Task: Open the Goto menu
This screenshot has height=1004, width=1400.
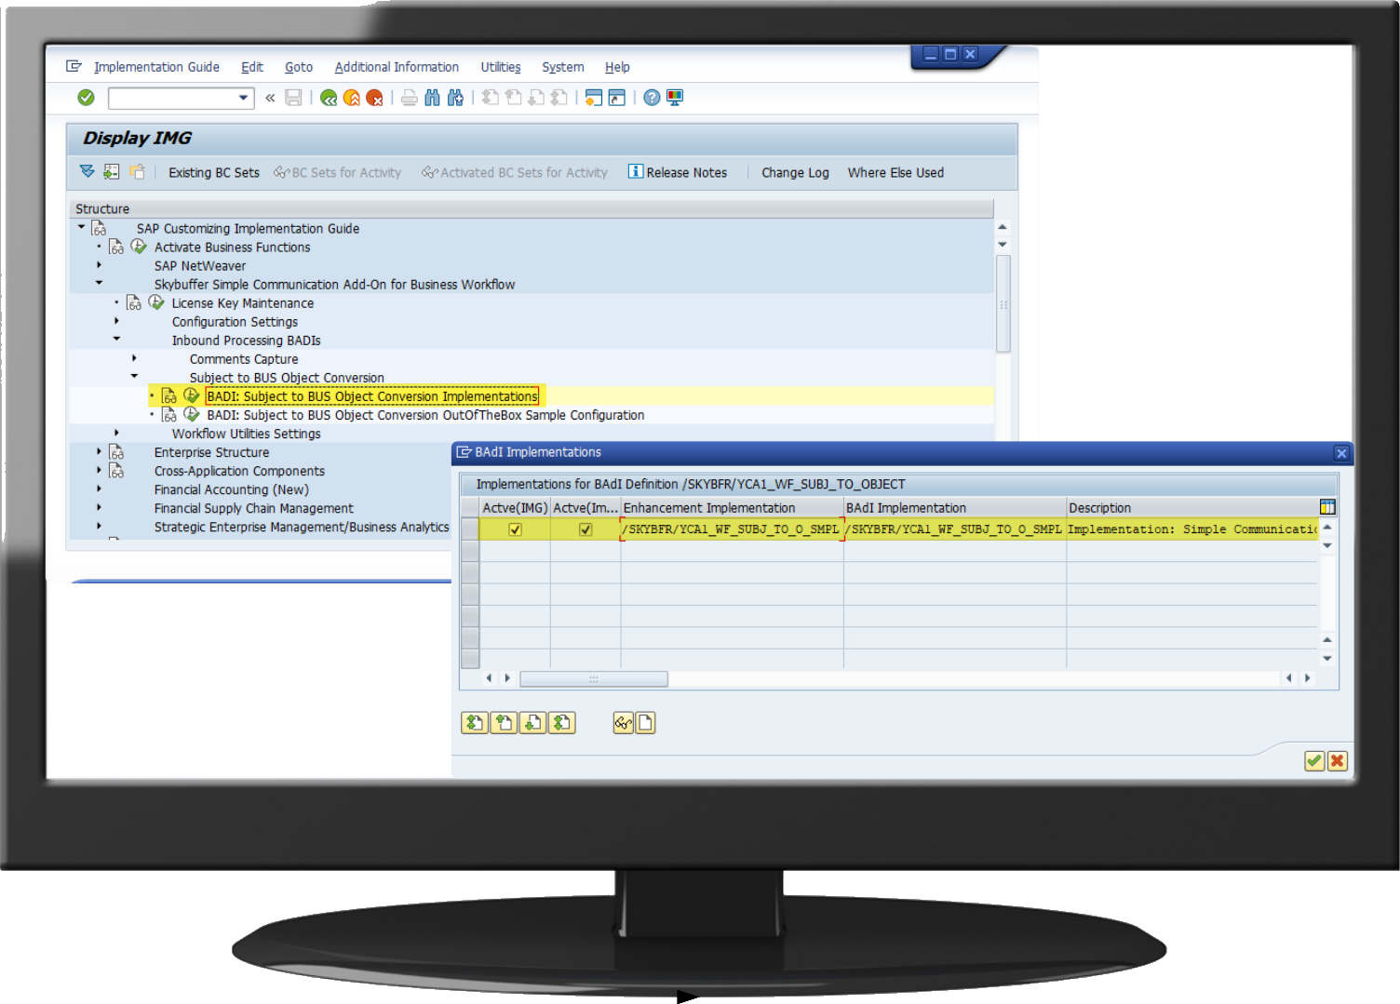Action: [299, 67]
